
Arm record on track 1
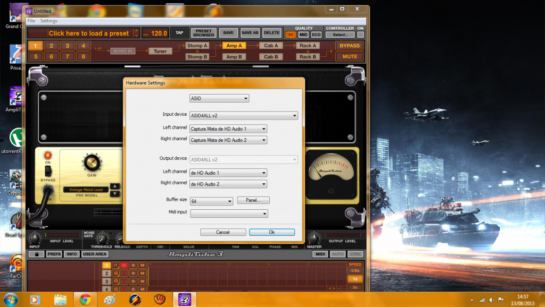(123, 265)
